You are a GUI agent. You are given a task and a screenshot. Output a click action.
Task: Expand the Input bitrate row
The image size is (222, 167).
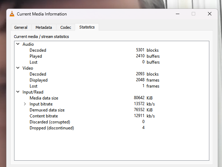(x=25, y=104)
